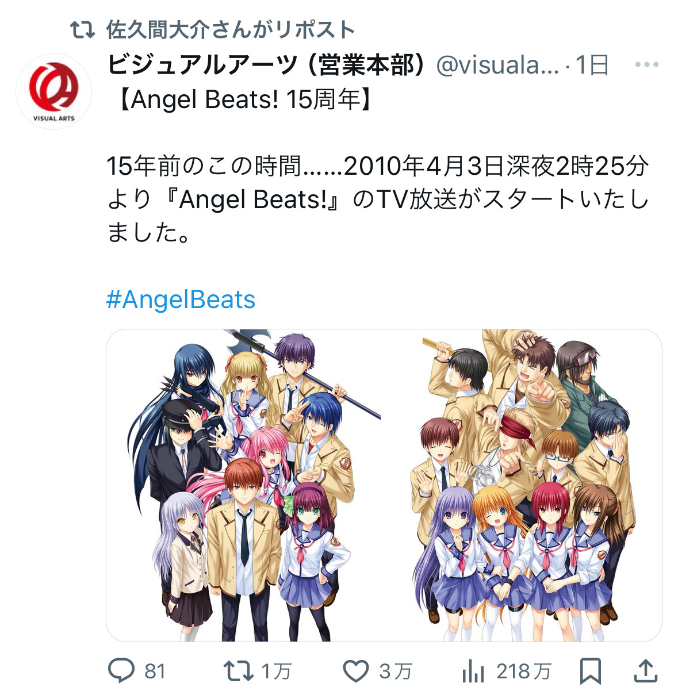678x695 pixels.
Task: Open the 218万 view count
Action: tap(524, 671)
